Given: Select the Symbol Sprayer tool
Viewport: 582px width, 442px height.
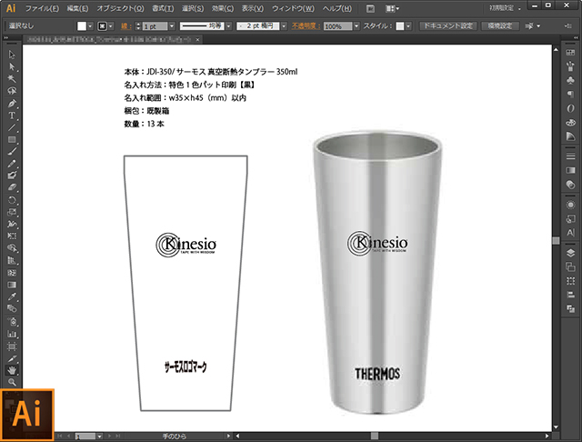Looking at the screenshot, I should [12, 321].
